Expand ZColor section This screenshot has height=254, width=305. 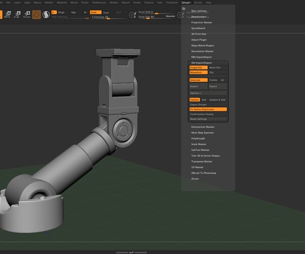[x=195, y=179]
